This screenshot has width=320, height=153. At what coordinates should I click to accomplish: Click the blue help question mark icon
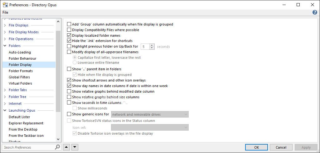315,12
